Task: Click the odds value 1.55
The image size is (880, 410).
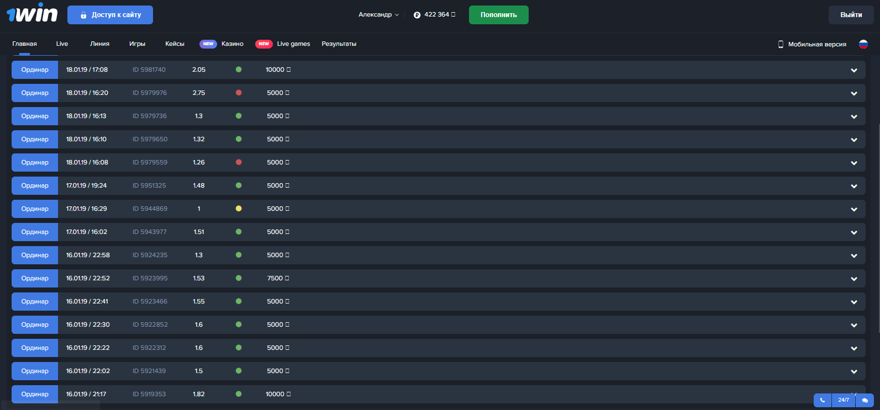Action: [x=199, y=301]
